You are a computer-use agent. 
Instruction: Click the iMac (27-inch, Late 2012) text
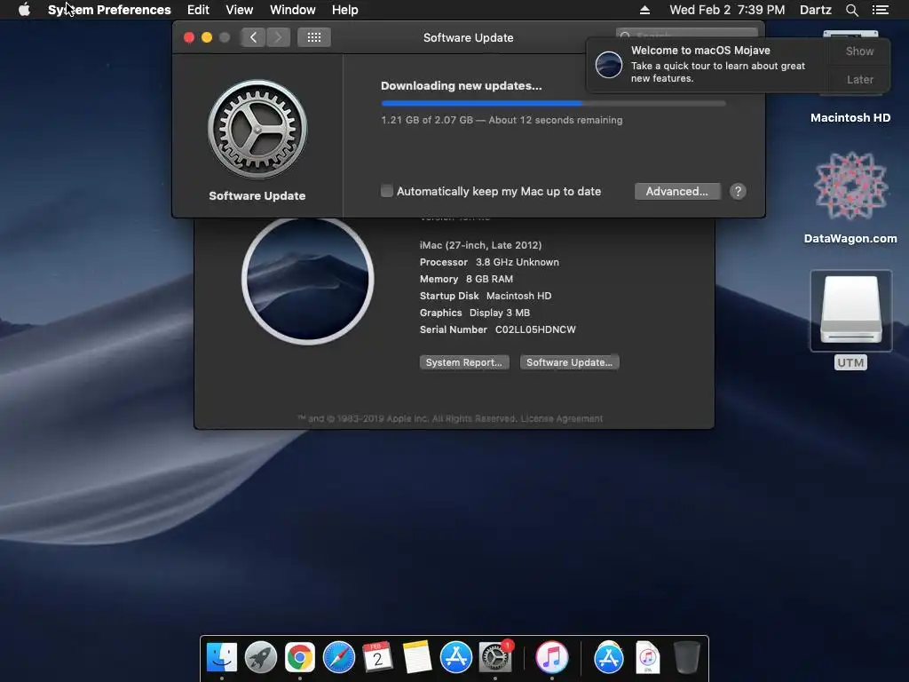coord(480,245)
